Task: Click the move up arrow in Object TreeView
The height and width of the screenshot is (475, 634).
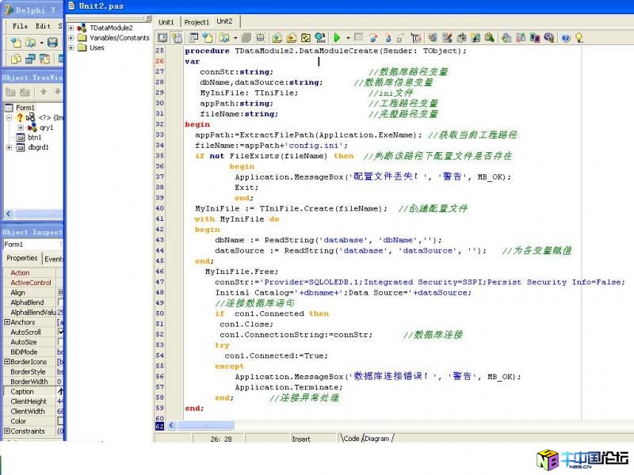Action: pyautogui.click(x=44, y=92)
